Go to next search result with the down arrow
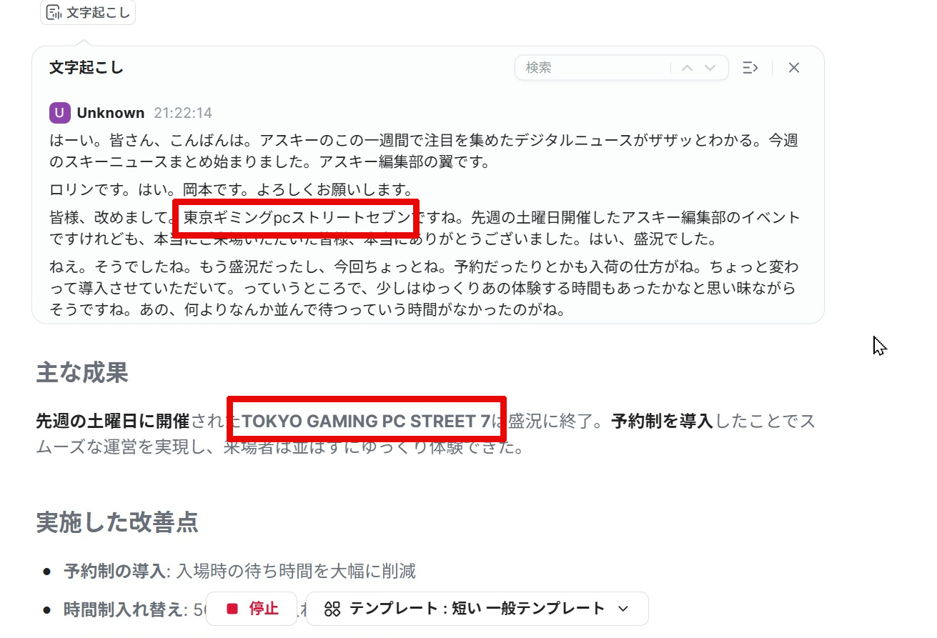 pos(710,68)
